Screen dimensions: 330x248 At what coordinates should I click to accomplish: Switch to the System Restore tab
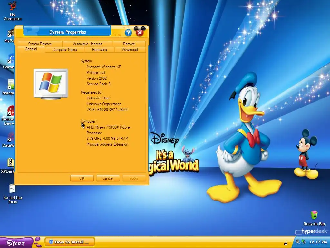pyautogui.click(x=40, y=44)
